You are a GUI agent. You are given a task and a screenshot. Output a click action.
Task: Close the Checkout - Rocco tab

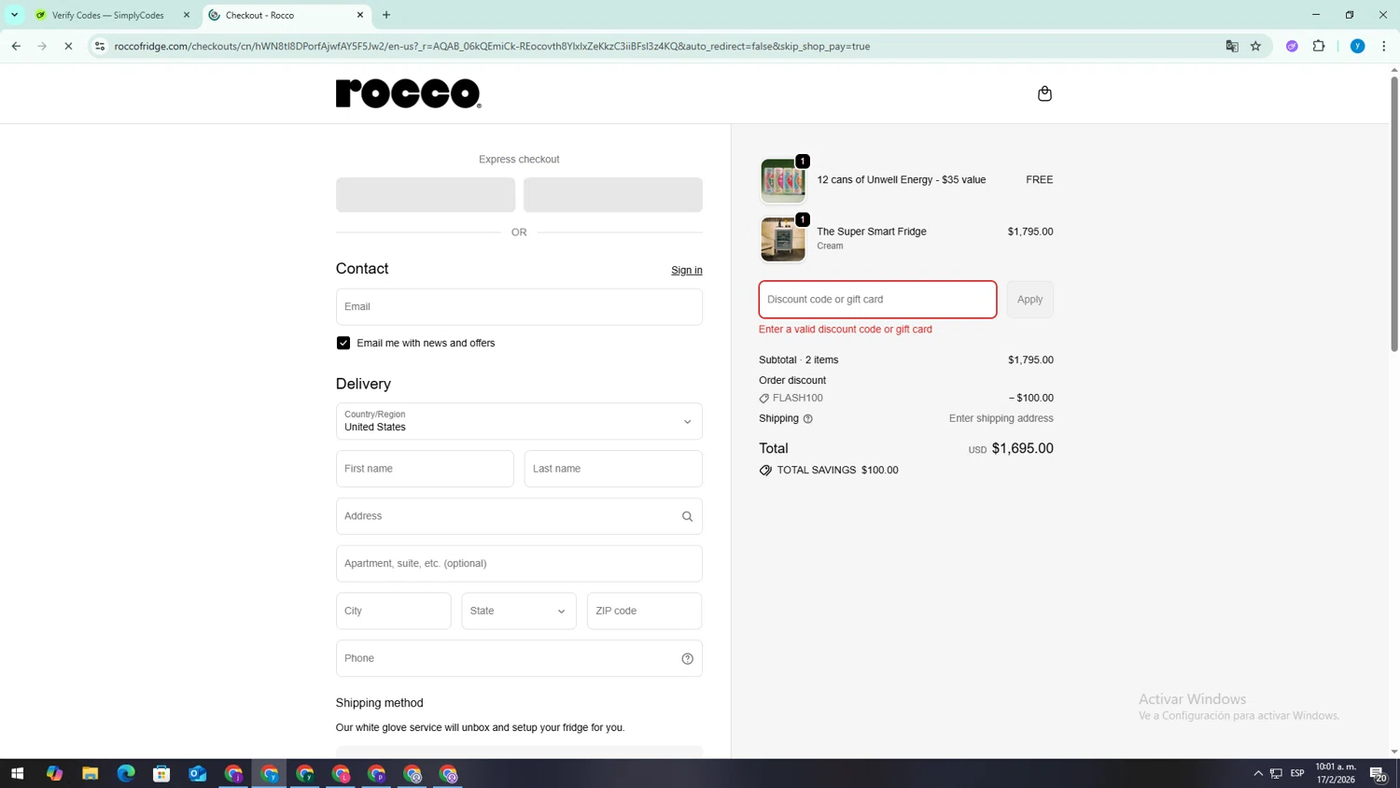click(360, 15)
